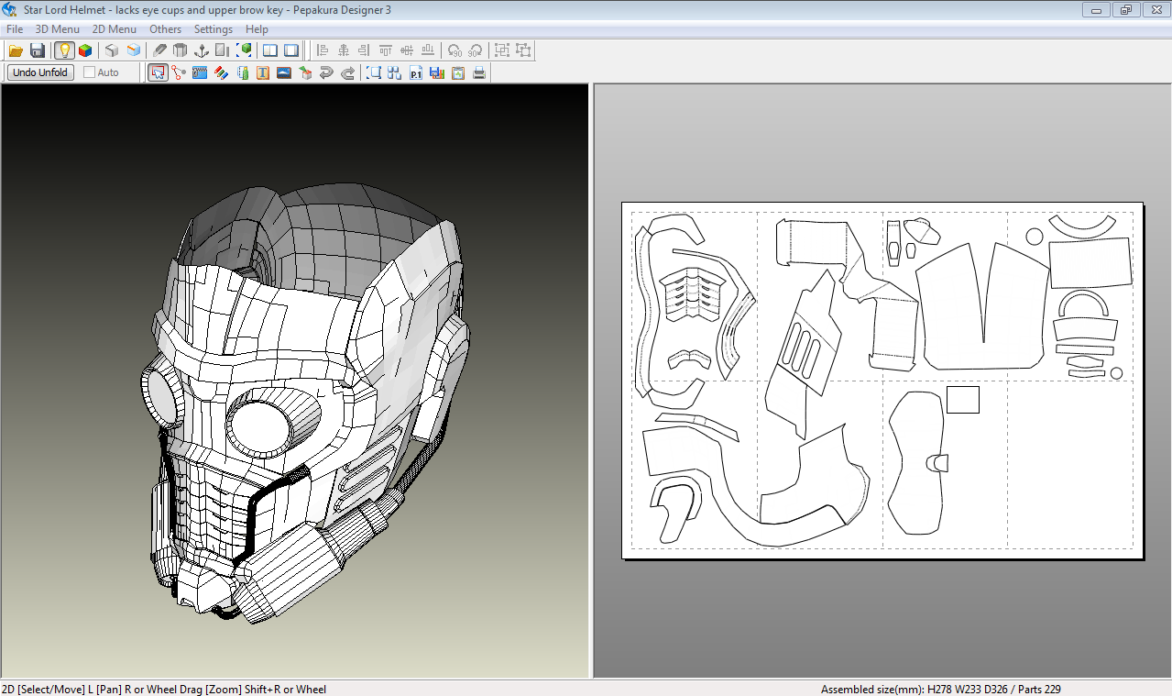Click the Save floppy disk icon
This screenshot has height=696, width=1172.
[38, 50]
